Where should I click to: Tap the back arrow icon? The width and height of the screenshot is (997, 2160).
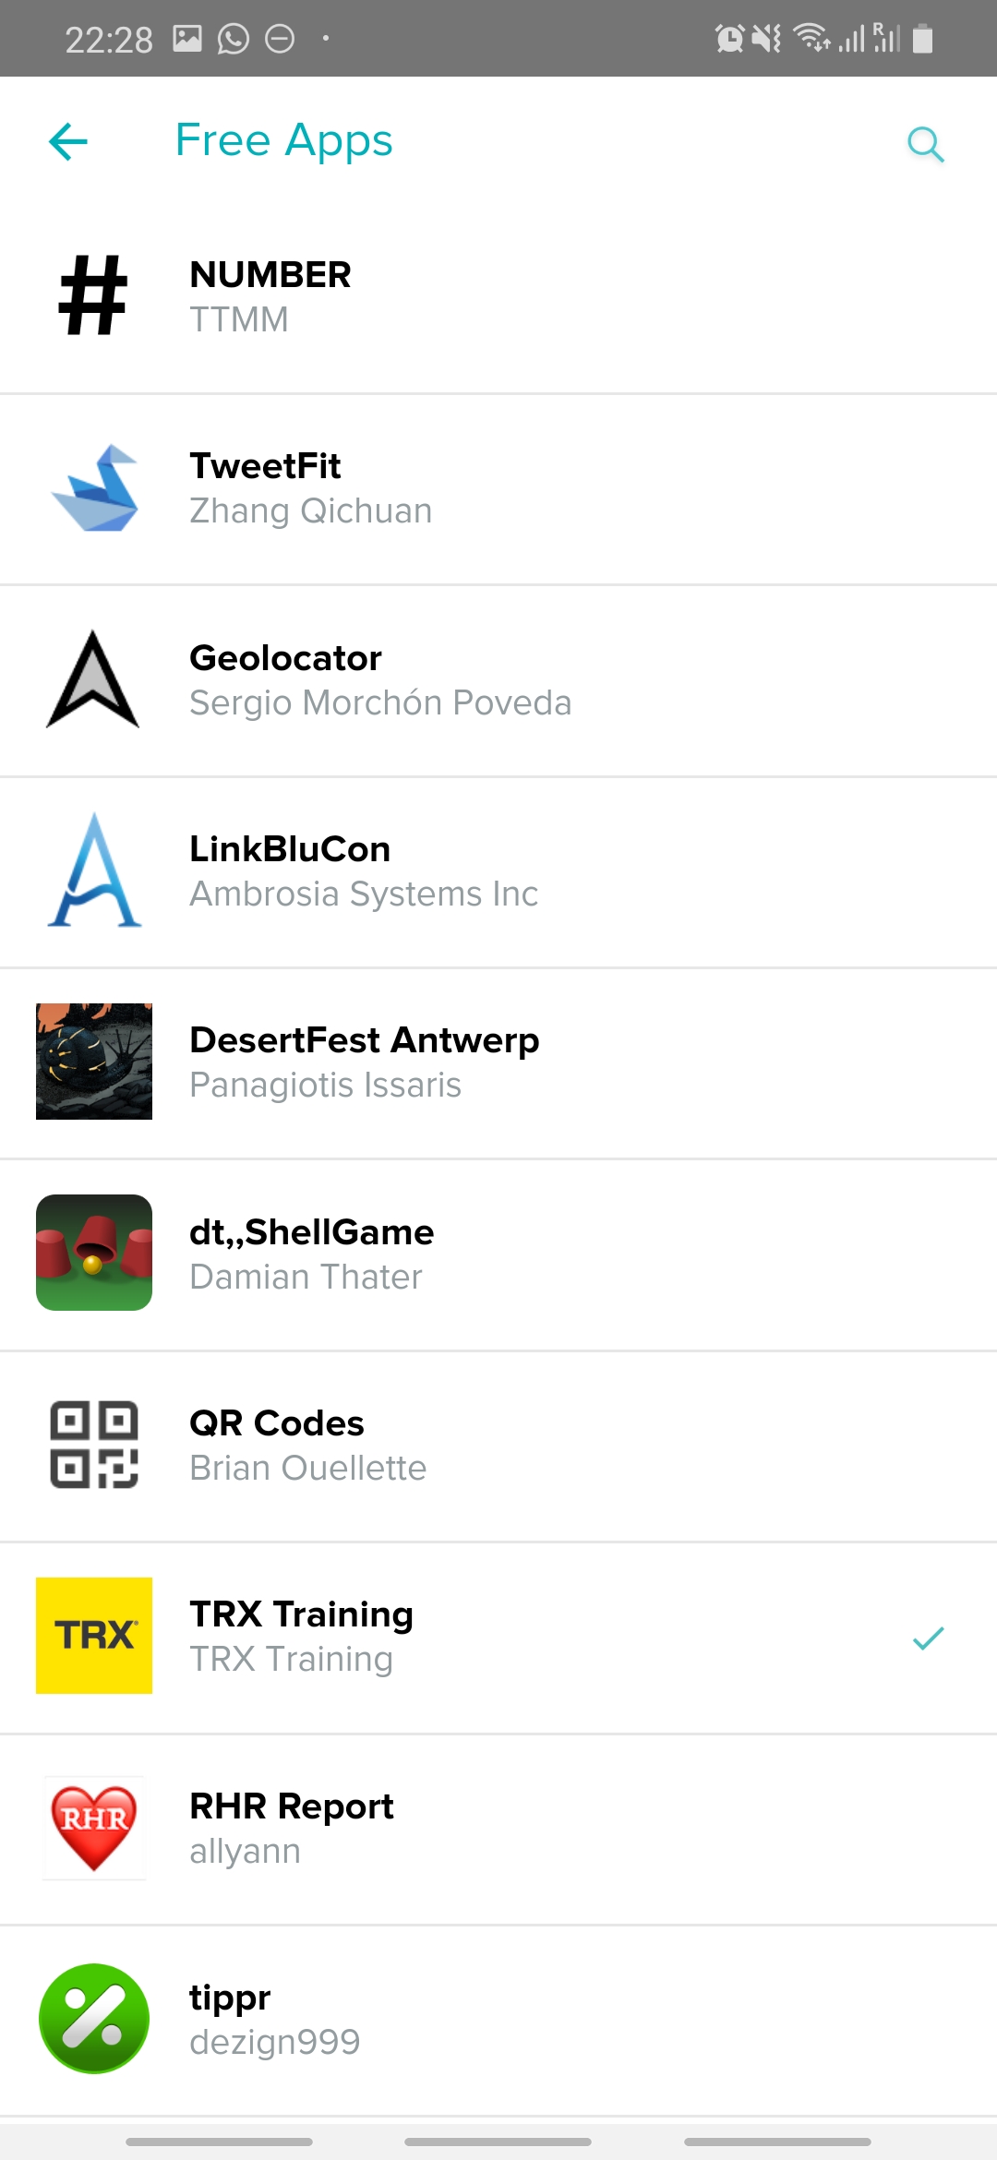(x=68, y=142)
